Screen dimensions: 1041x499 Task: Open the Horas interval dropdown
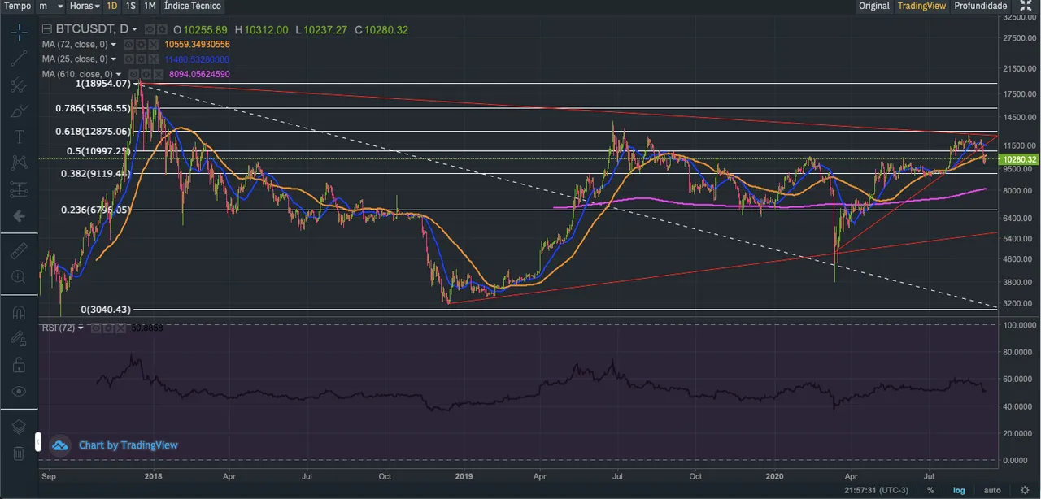(x=85, y=6)
